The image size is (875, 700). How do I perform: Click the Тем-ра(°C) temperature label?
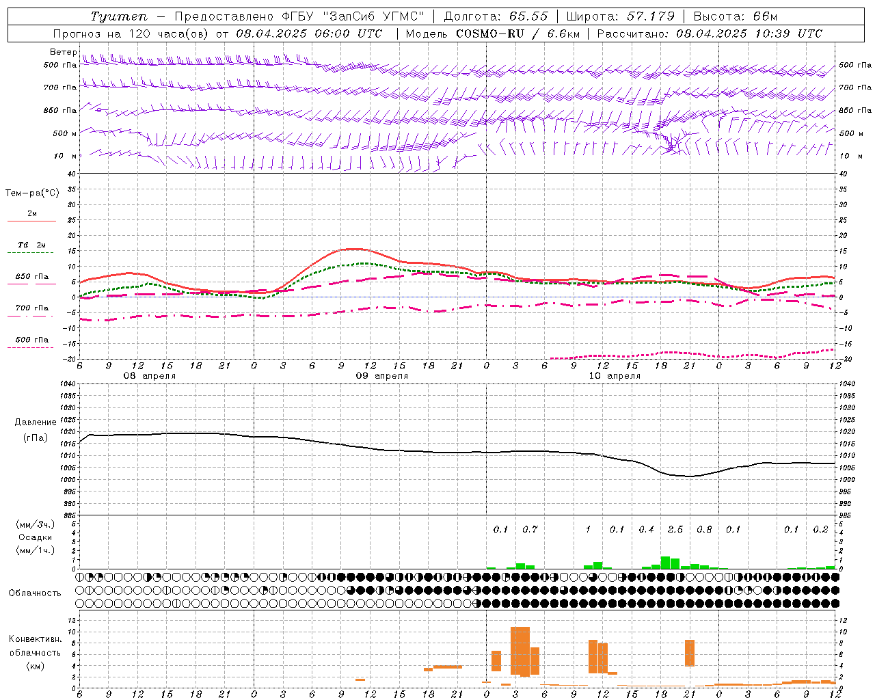pyautogui.click(x=32, y=193)
